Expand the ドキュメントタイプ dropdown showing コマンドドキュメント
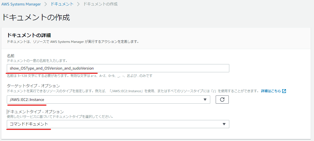The image size is (314, 141). (118, 124)
